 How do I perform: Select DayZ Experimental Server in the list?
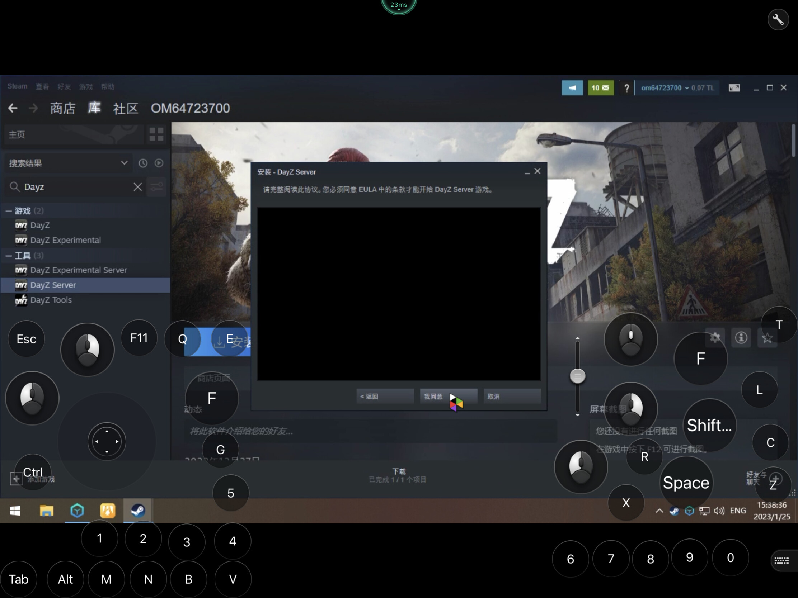86,270
